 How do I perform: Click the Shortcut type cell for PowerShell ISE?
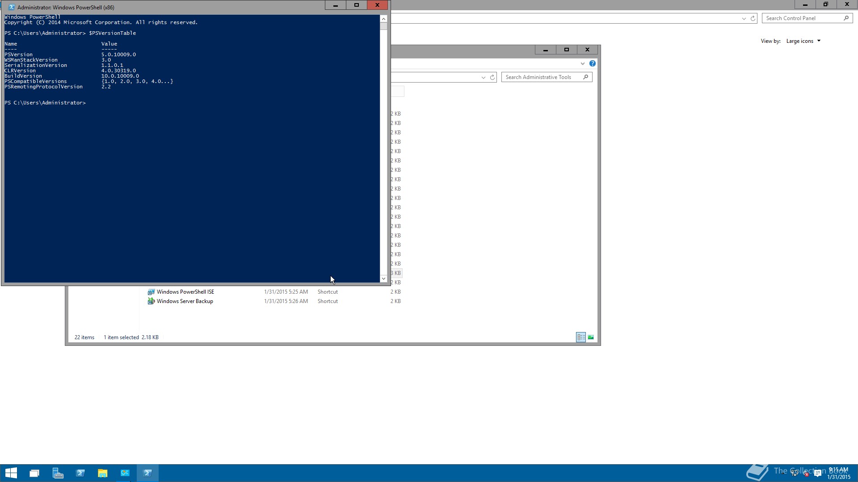(328, 292)
